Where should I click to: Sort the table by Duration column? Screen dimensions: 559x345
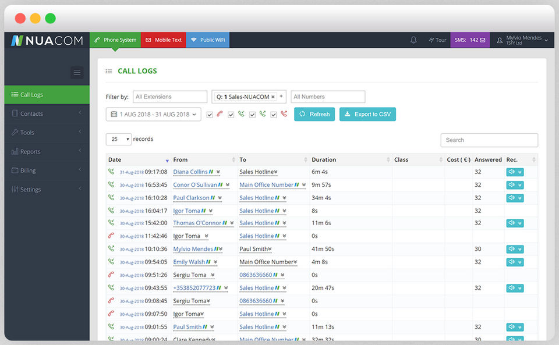(351, 160)
